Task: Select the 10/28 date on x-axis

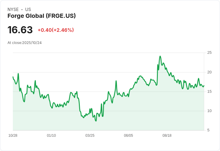Action: click(x=13, y=136)
